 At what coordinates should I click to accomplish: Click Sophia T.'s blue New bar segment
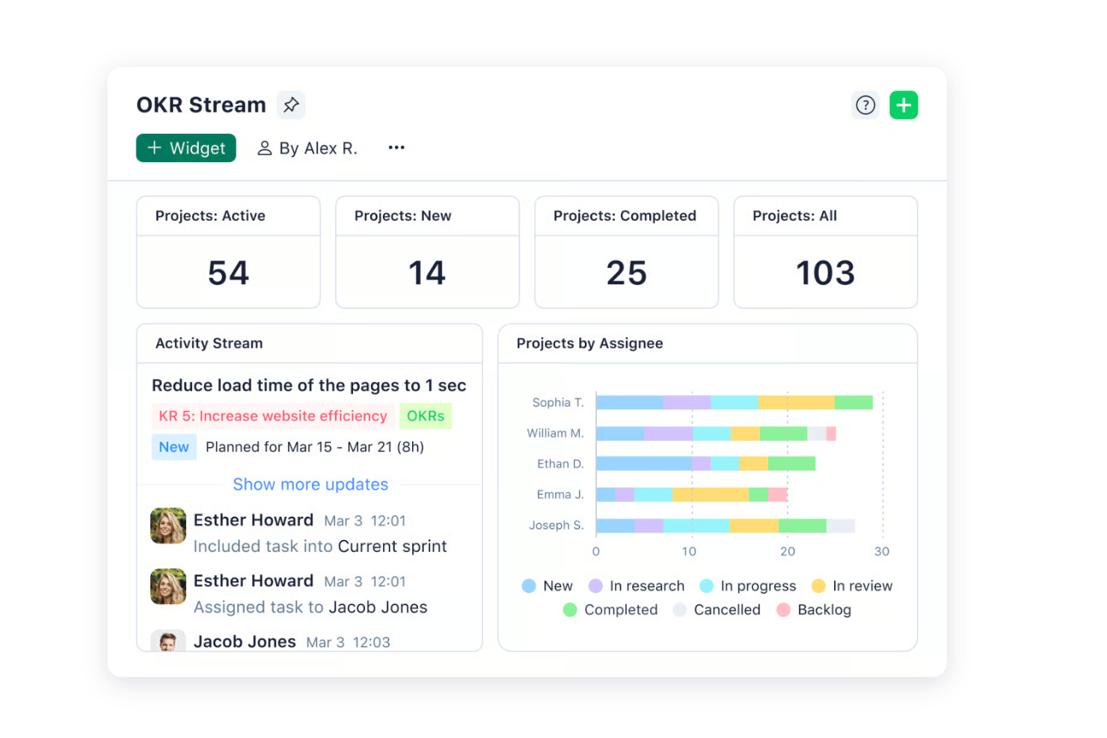(630, 402)
